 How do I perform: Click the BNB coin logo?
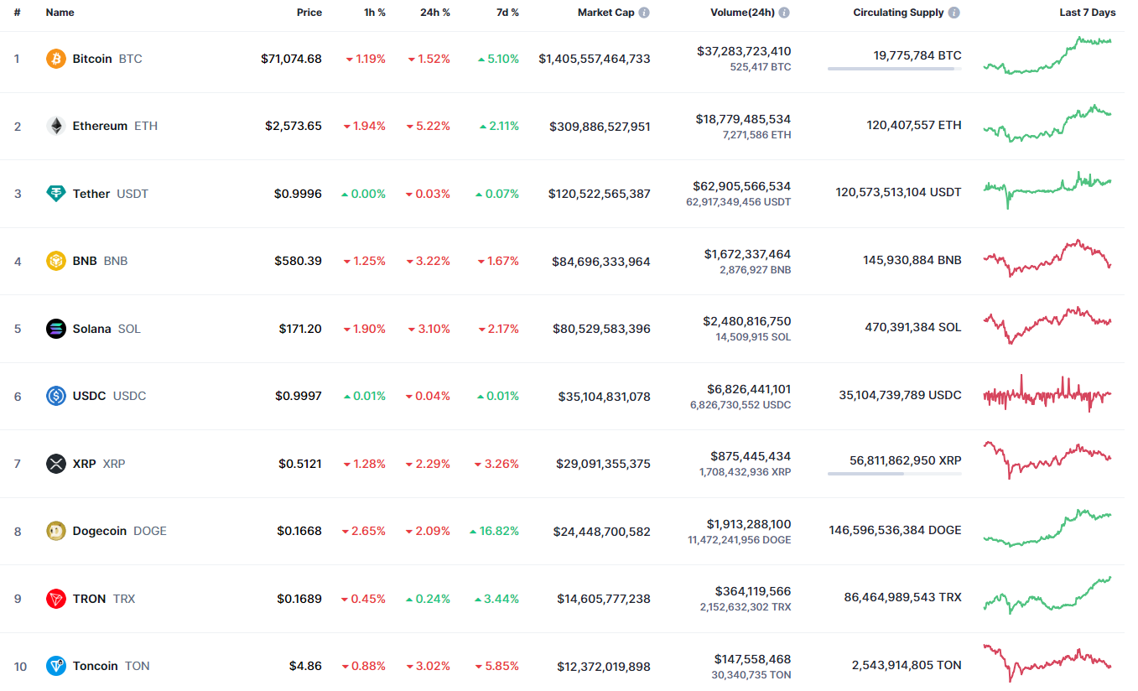pos(55,261)
